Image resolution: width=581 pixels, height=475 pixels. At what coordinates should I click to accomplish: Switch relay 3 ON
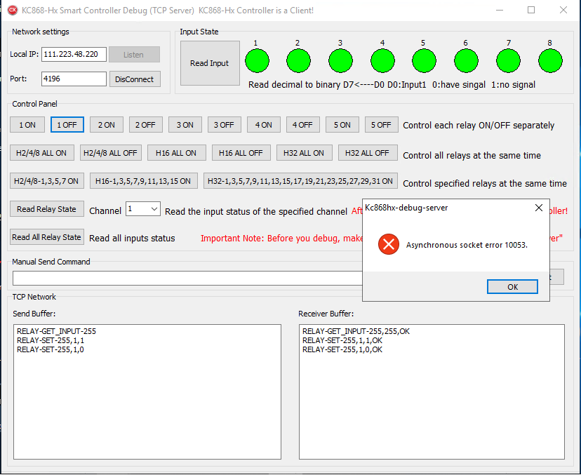click(185, 125)
